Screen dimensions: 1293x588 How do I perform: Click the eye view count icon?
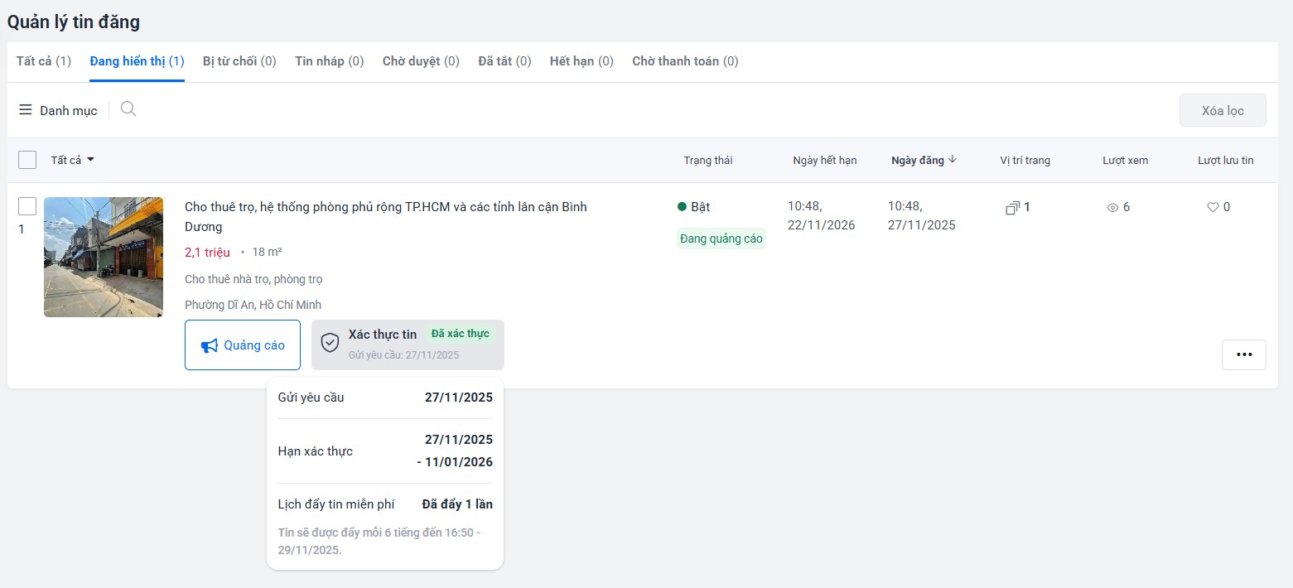coord(1112,208)
